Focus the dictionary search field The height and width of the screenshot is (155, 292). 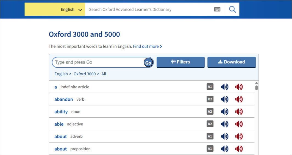click(149, 9)
